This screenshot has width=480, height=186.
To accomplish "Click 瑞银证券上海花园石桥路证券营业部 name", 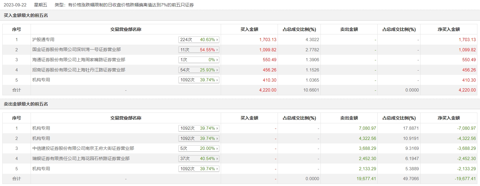I will pos(81,159).
